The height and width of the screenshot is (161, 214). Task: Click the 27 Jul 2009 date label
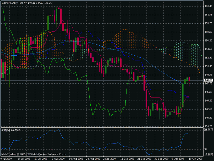click(x=41, y=159)
